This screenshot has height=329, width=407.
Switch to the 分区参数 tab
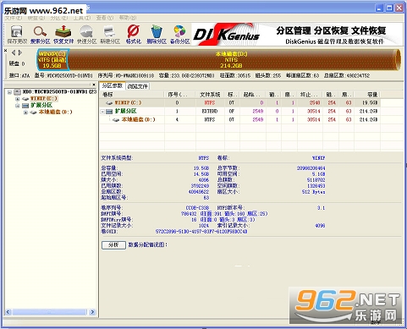click(x=113, y=85)
